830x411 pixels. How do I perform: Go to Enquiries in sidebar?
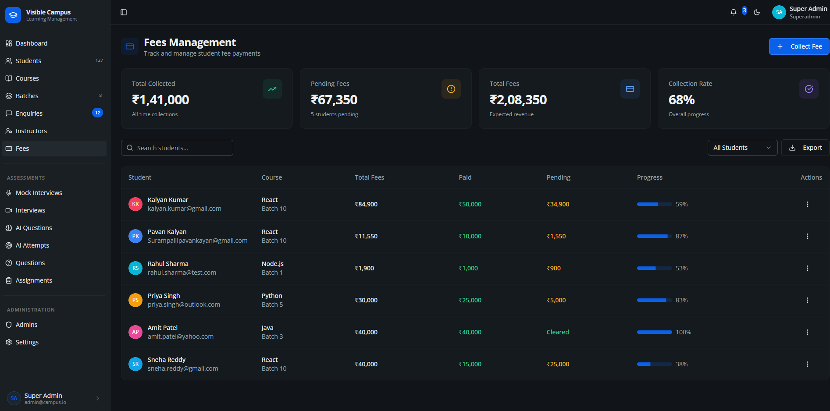pos(29,113)
